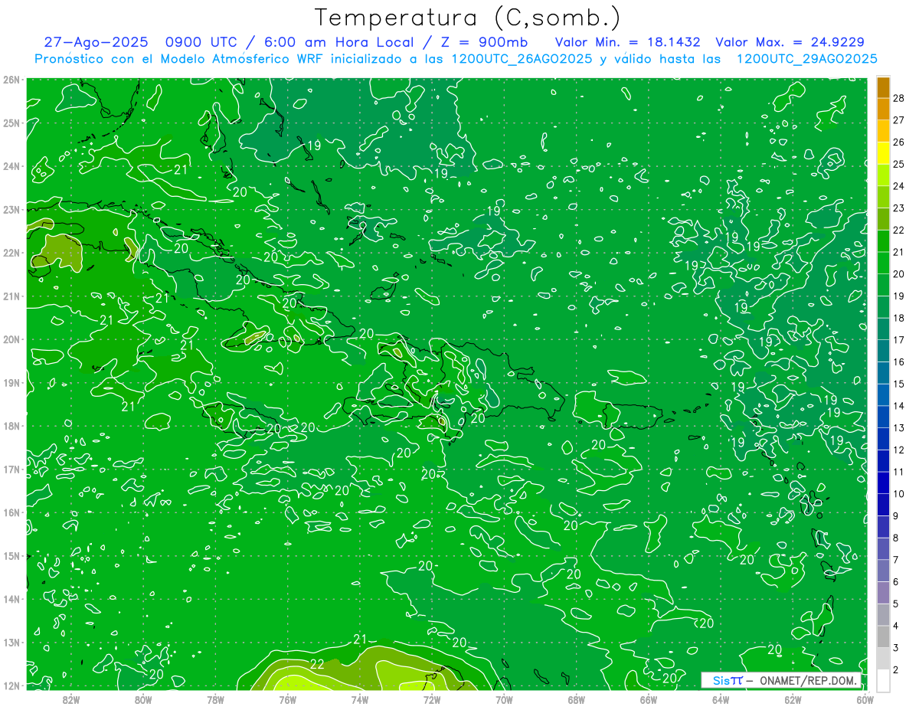This screenshot has width=919, height=710.
Task: Select the "Valor Min. = 18.1432" text
Action: click(627, 42)
